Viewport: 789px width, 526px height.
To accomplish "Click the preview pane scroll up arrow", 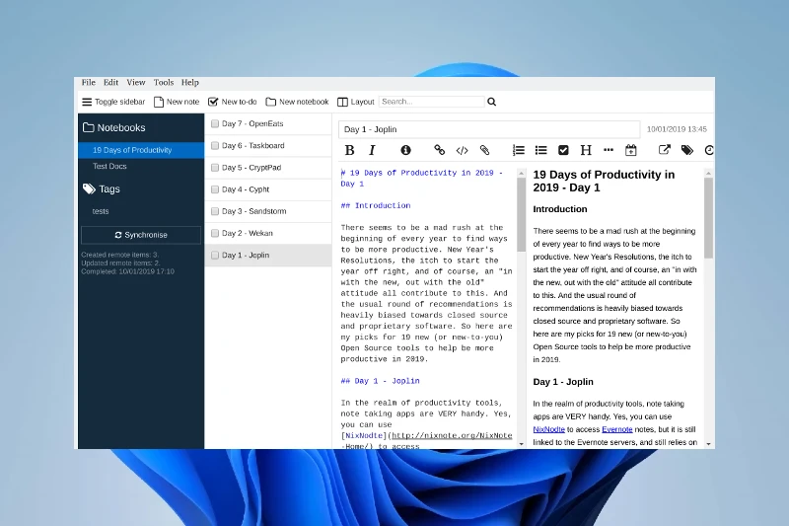I will click(x=708, y=173).
